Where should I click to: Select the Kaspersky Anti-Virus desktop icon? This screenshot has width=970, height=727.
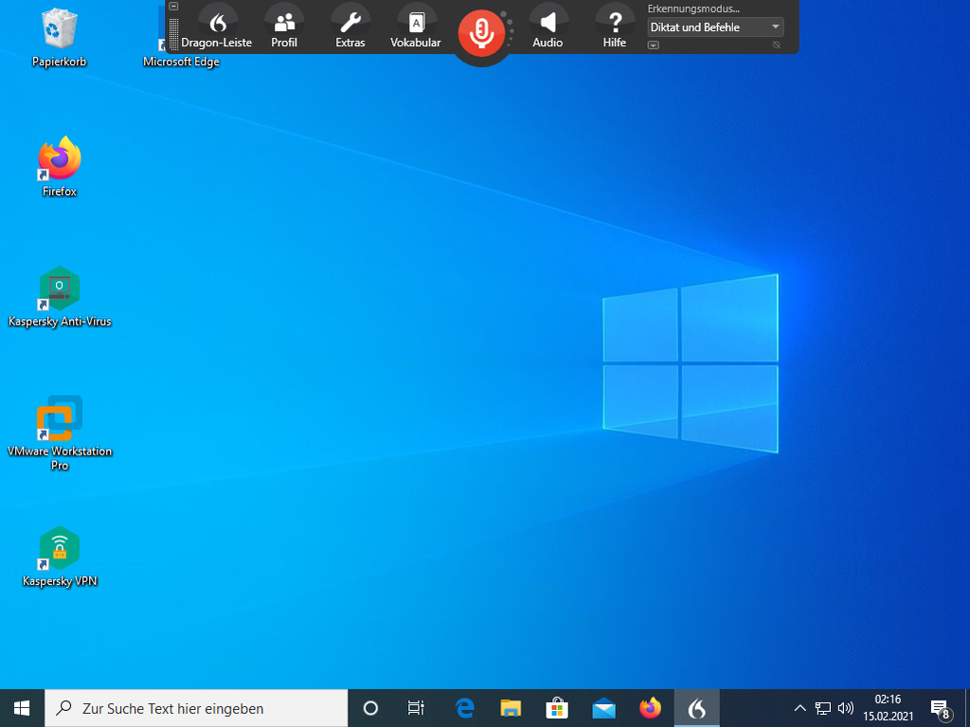coord(60,290)
